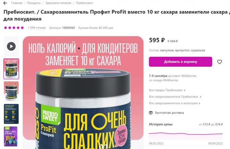This screenshot has height=149, width=230.
Task: Open Пребиосвит. breadcrumb
Action: pyautogui.click(x=85, y=3)
